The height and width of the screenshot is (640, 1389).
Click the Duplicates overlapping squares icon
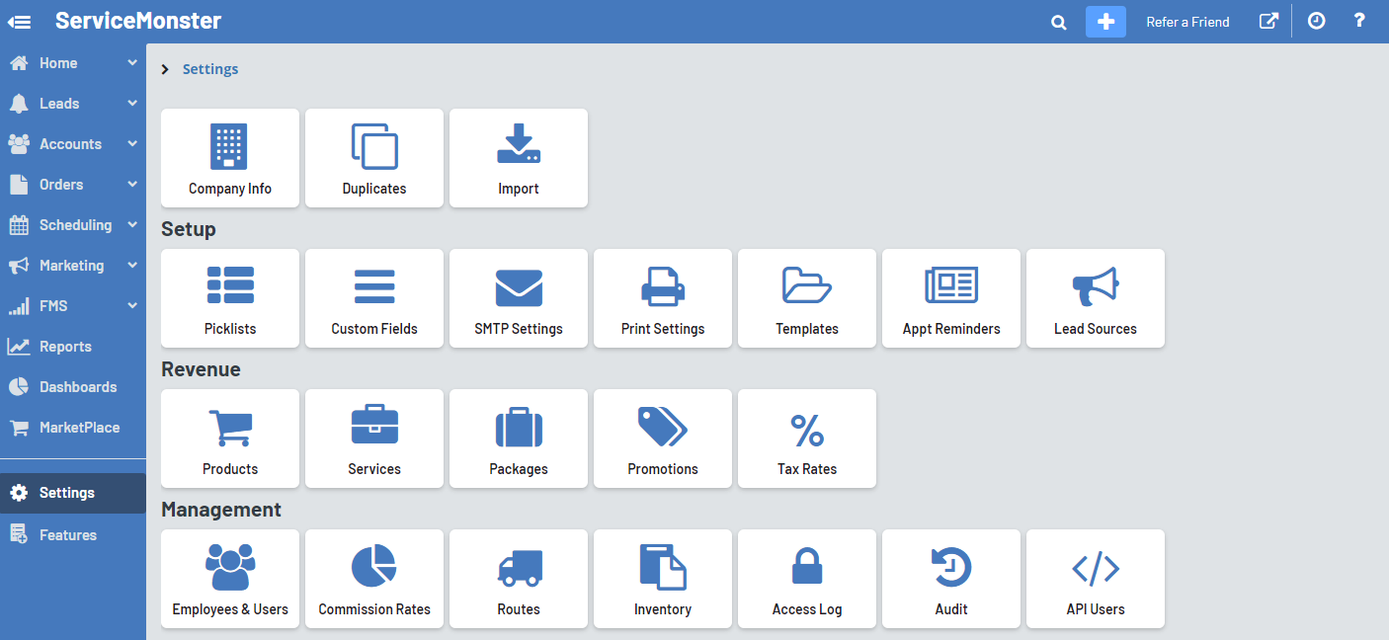click(374, 147)
